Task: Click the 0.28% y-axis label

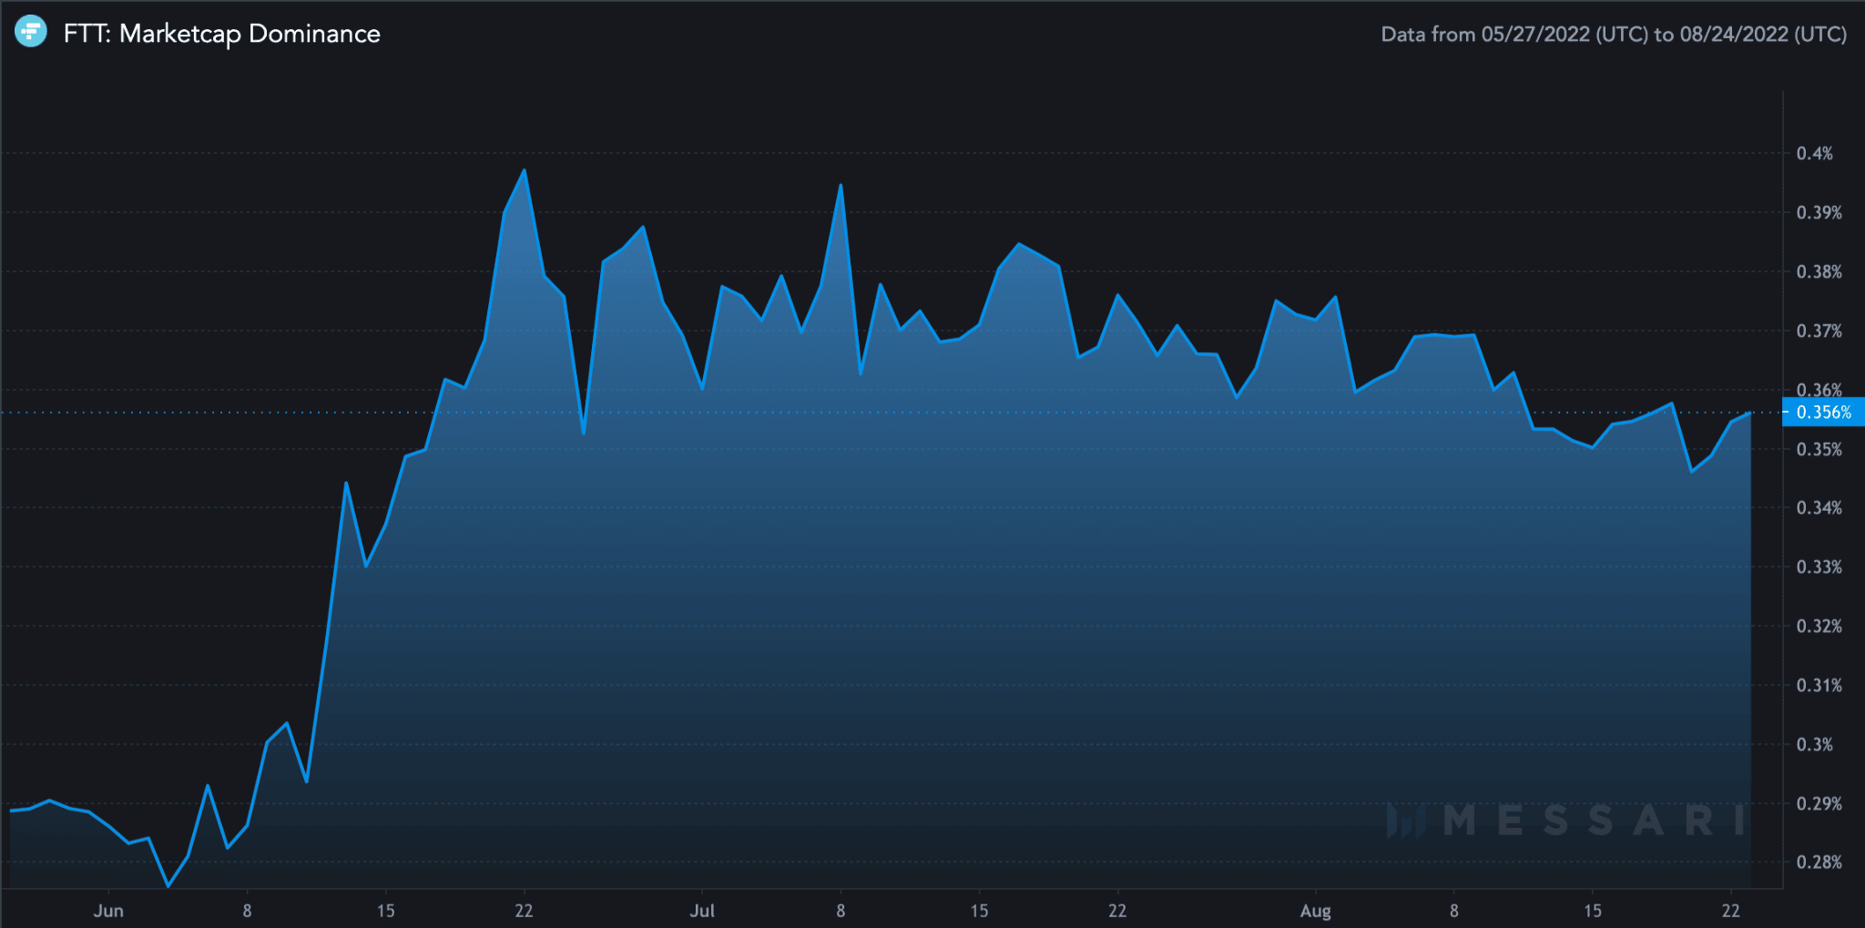Action: point(1819,862)
